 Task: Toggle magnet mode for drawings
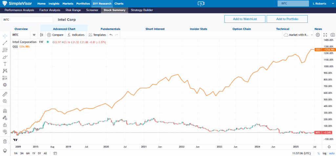click(5, 111)
